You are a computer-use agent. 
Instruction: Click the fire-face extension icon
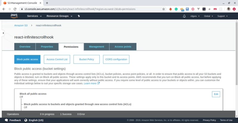coord(170,9)
